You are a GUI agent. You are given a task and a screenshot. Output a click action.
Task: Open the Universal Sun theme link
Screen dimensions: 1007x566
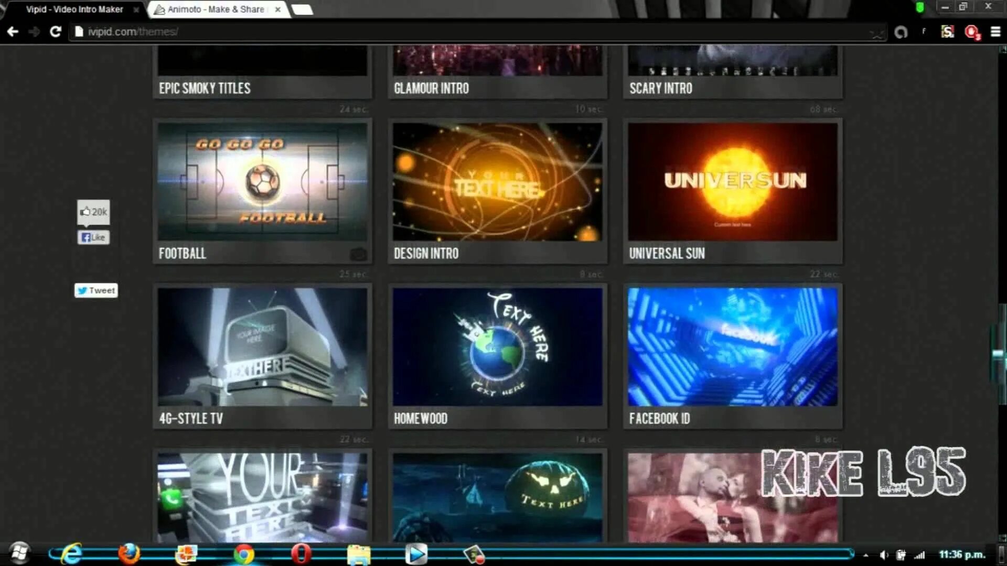click(667, 254)
